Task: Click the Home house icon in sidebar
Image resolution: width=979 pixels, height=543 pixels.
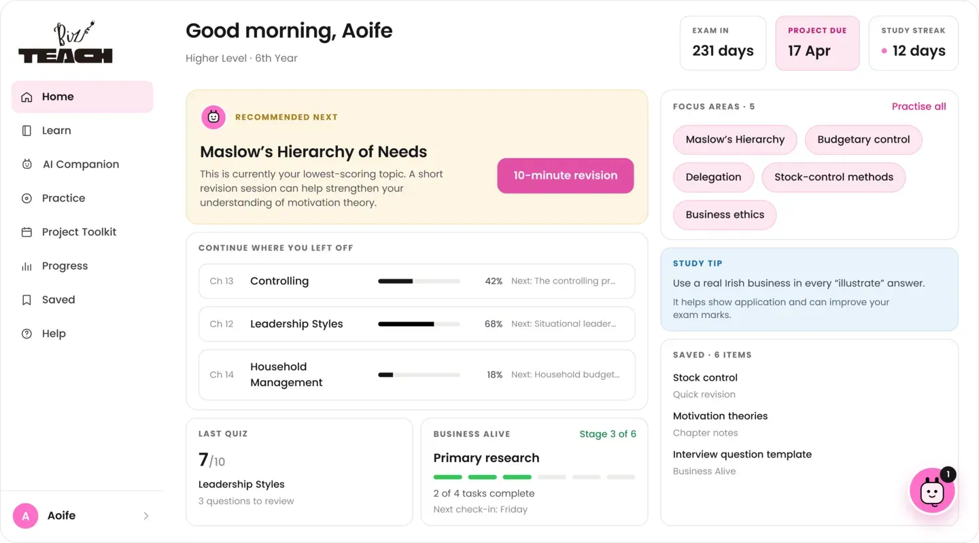Action: [x=27, y=97]
